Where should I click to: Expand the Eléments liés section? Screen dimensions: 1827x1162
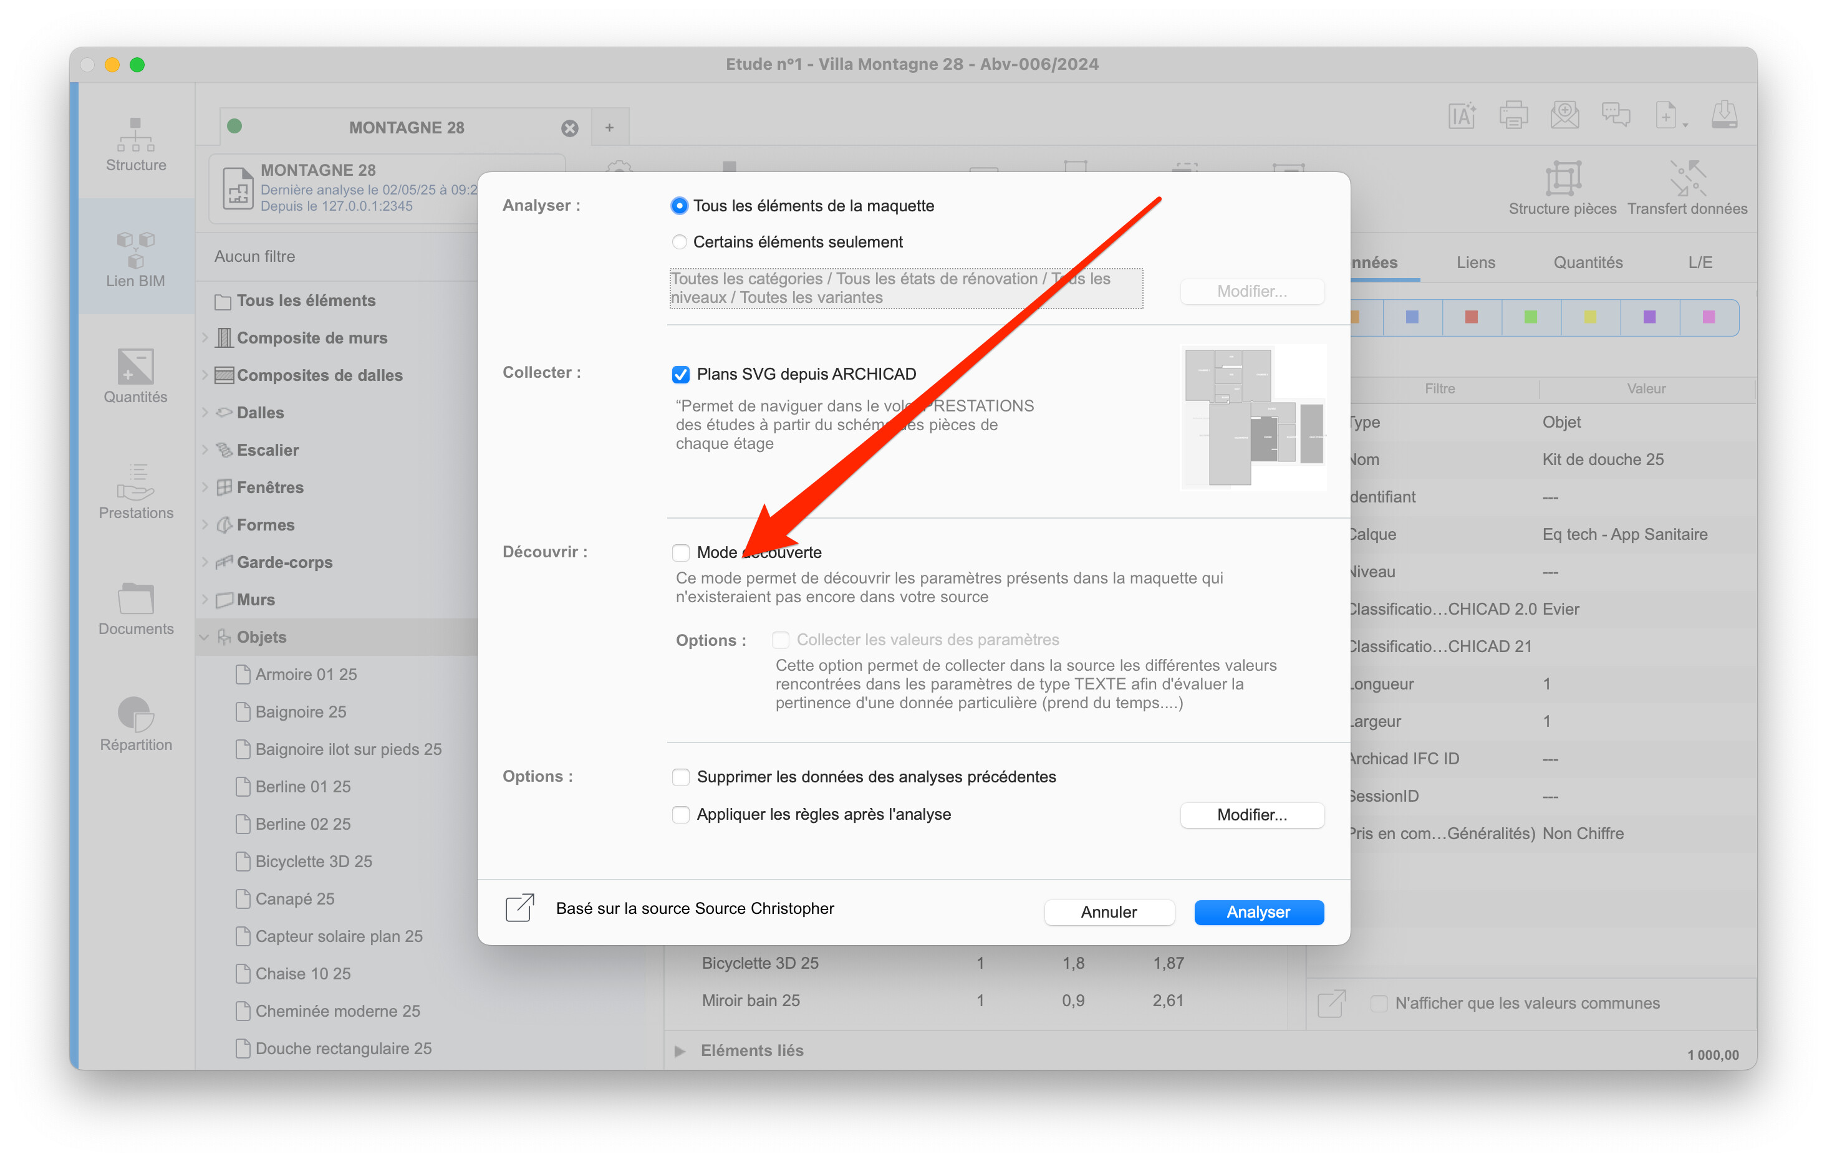(680, 1050)
